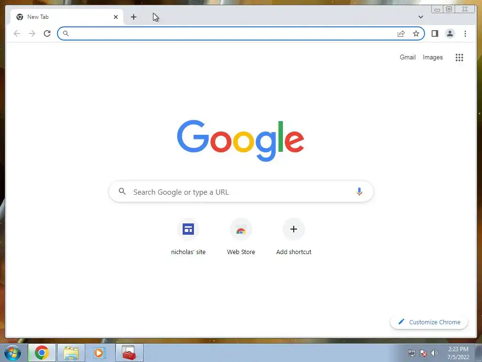The height and width of the screenshot is (362, 482).
Task: Click the network tray icon
Action: point(411,353)
